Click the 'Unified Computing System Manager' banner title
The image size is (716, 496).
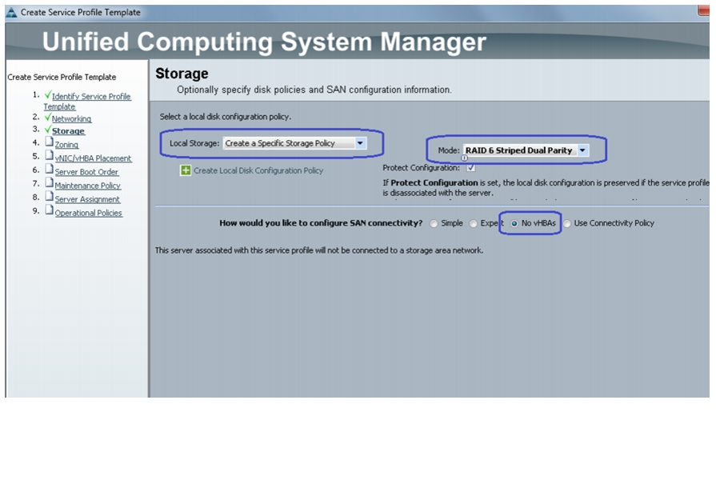[264, 42]
